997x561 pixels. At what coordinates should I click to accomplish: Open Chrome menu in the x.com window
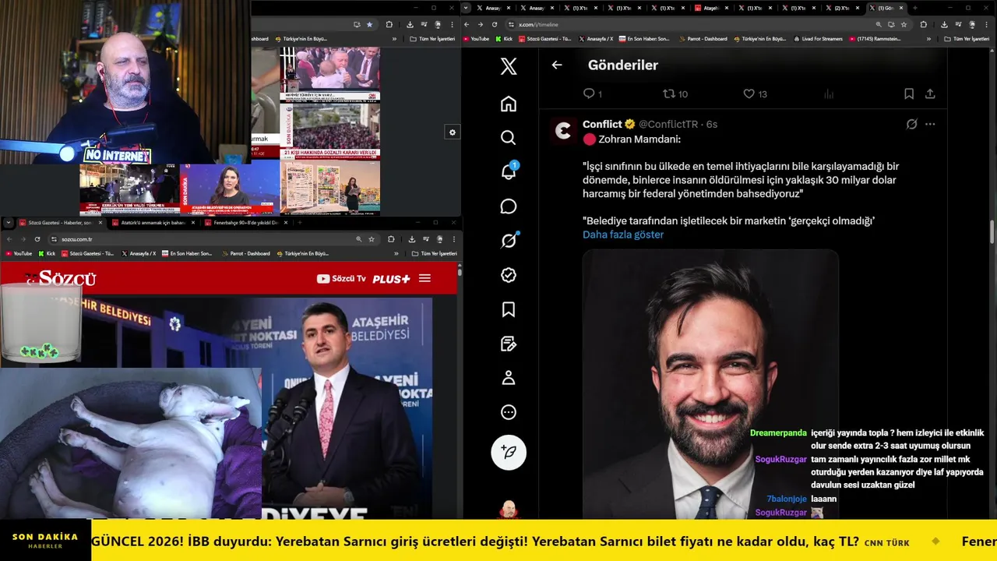[988, 24]
